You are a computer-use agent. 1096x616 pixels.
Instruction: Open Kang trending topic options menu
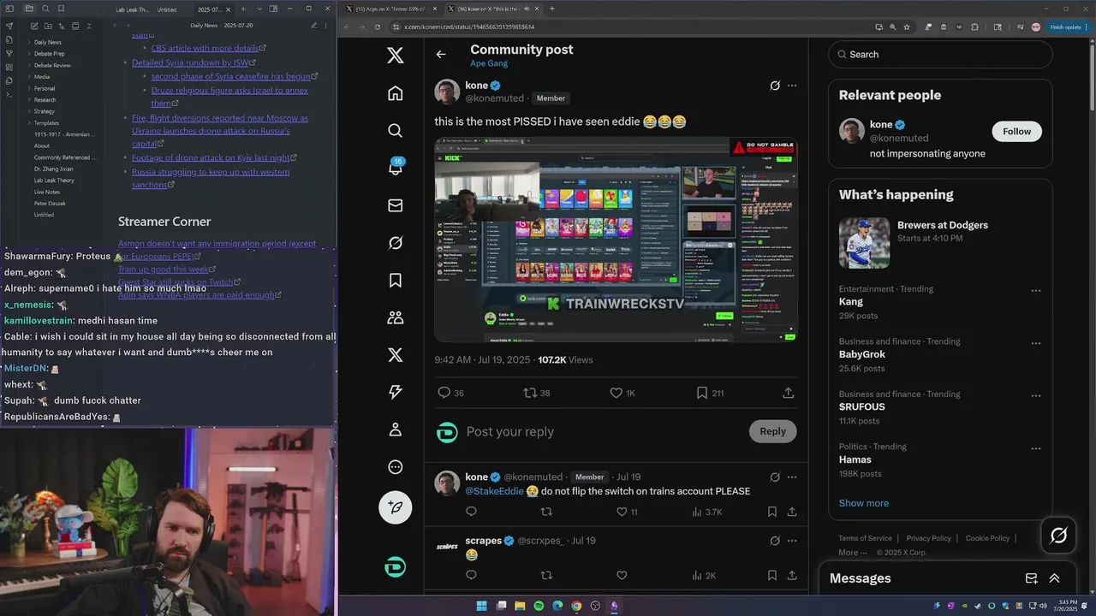click(x=1036, y=290)
